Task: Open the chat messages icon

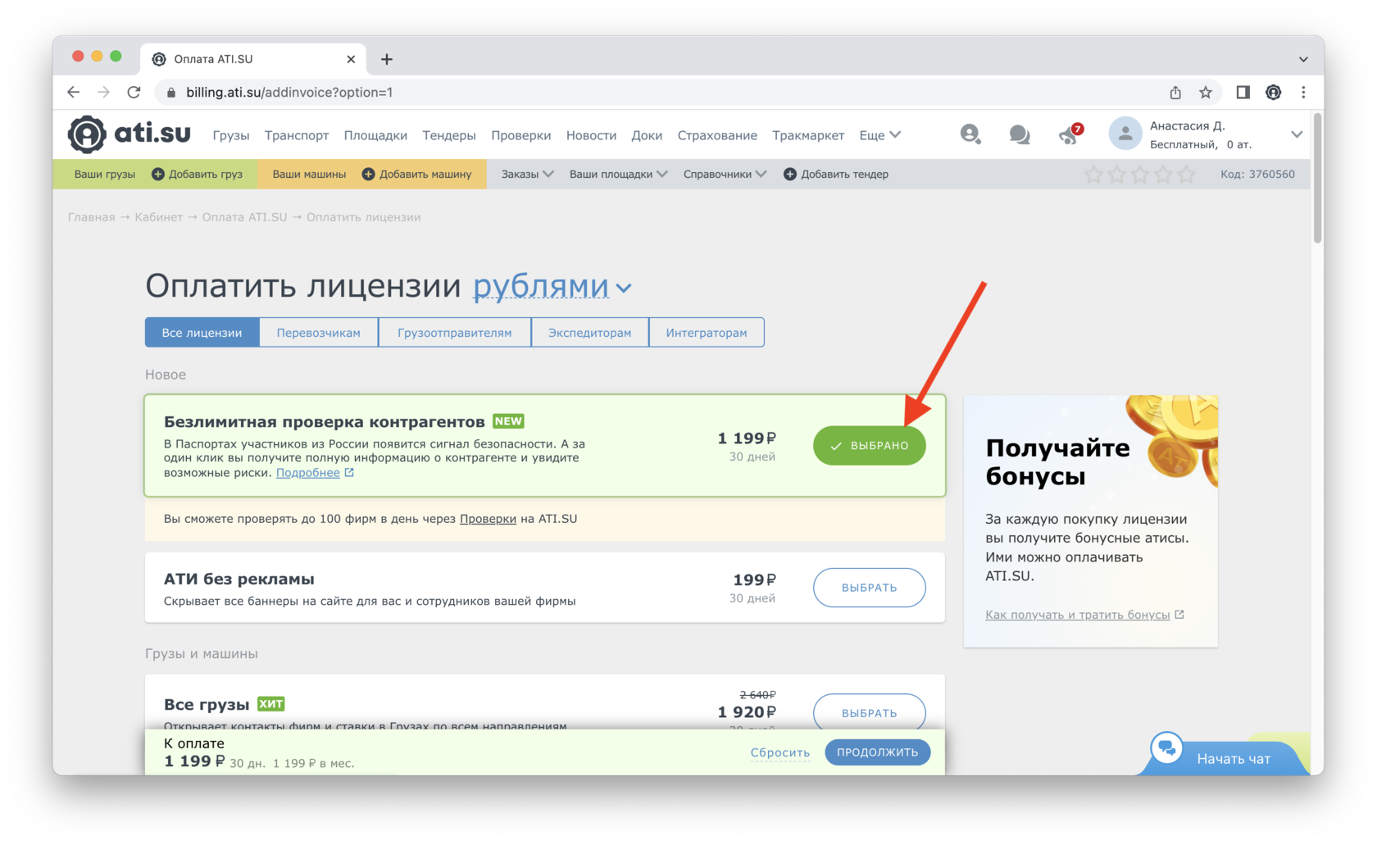Action: click(1020, 134)
